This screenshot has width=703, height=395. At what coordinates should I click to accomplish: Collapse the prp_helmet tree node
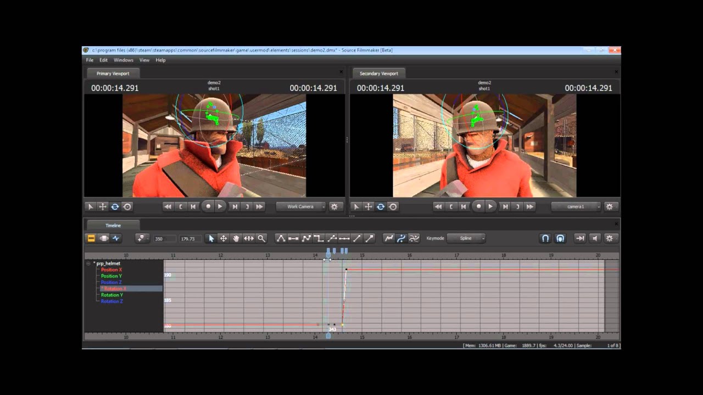[x=88, y=264]
